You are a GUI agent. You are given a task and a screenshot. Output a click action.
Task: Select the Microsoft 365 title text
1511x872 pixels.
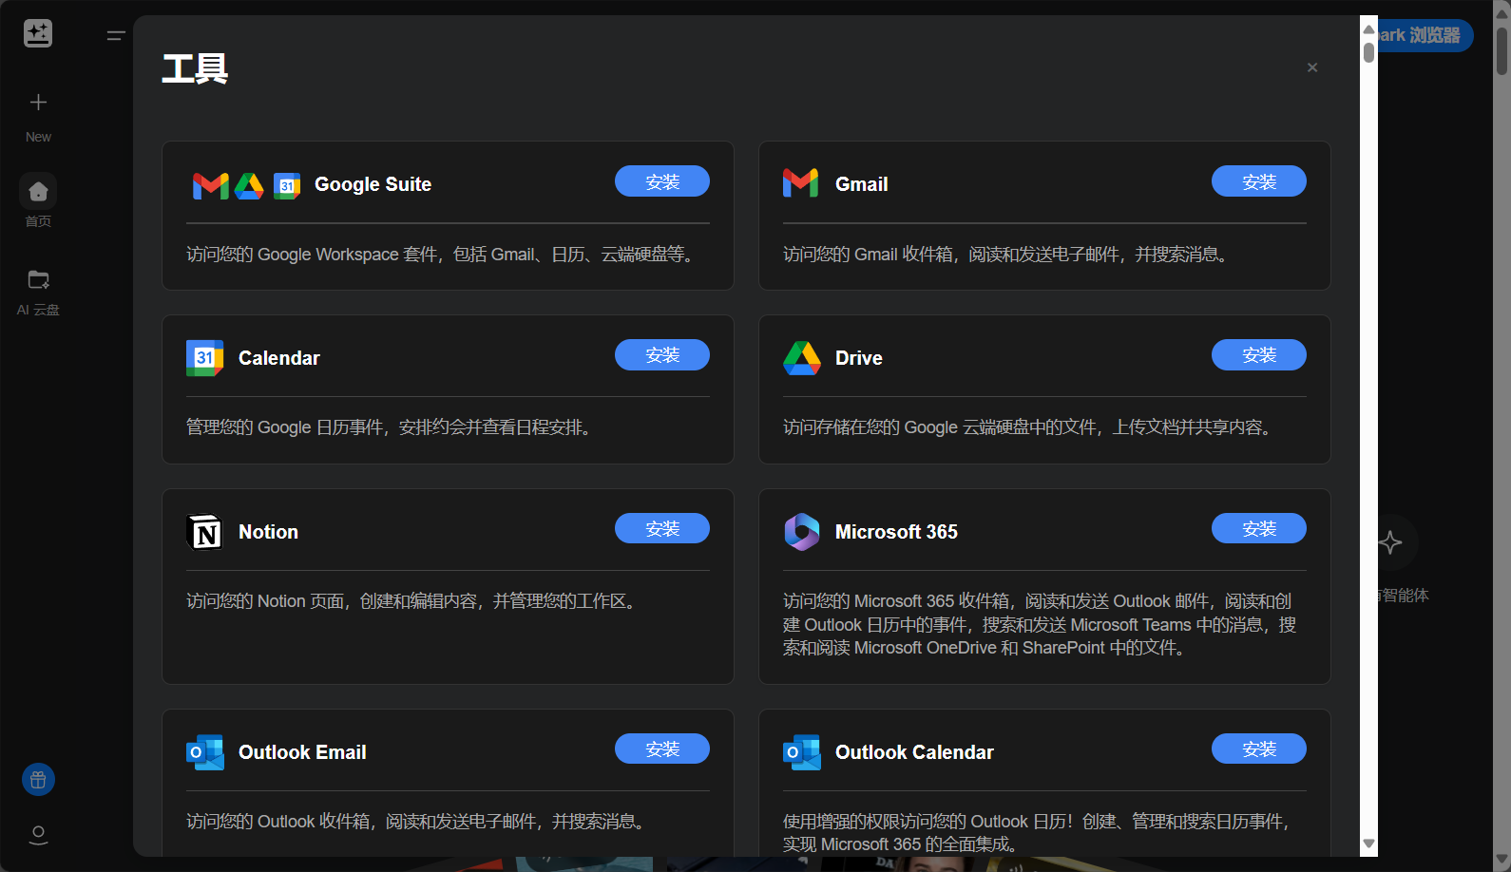pos(896,532)
